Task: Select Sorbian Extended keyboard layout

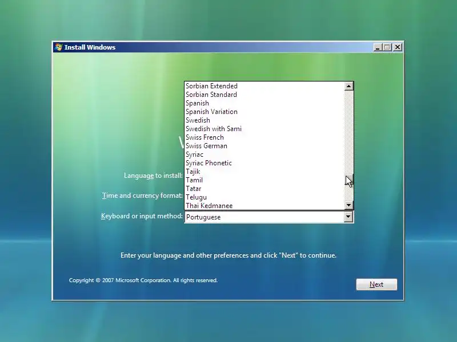Action: [264, 86]
